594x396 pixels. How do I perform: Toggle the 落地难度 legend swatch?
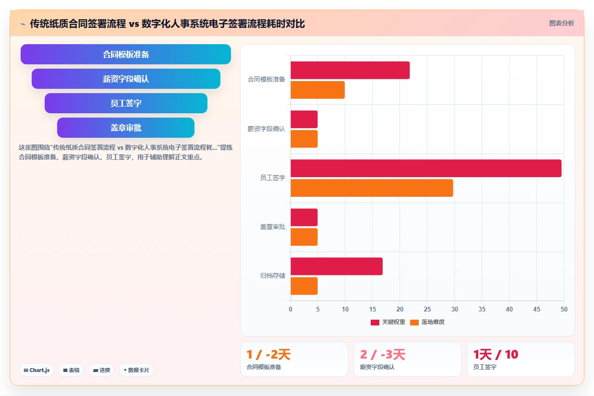coord(415,322)
